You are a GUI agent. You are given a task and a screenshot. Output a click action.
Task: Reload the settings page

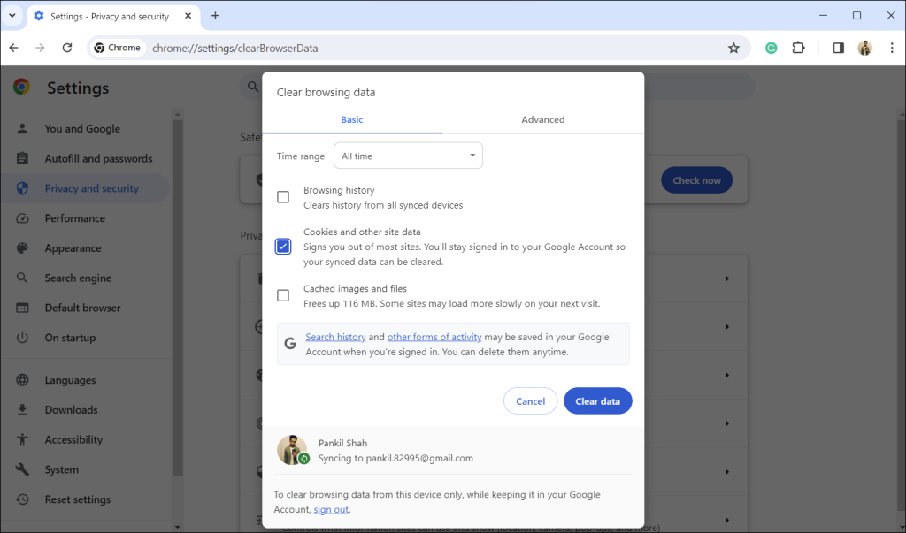tap(67, 48)
